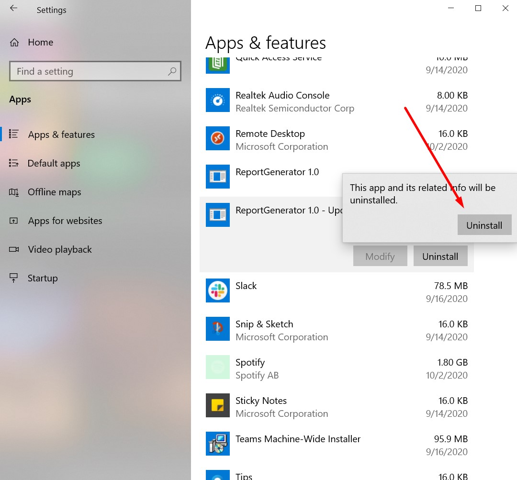Click the Spotify install date "10/2/2020"
This screenshot has height=480, width=517.
pyautogui.click(x=447, y=375)
